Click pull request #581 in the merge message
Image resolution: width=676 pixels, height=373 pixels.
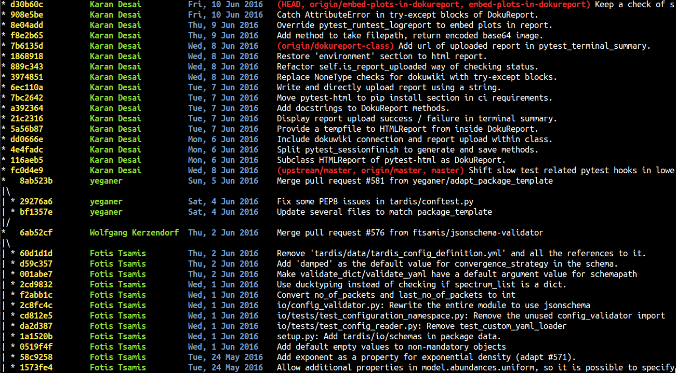tap(374, 181)
